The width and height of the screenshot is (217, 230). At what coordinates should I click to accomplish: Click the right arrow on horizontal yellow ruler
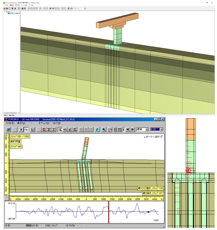click(163, 199)
